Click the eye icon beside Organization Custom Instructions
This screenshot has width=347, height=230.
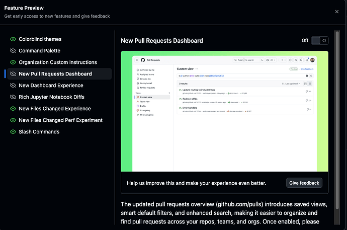[x=13, y=62]
